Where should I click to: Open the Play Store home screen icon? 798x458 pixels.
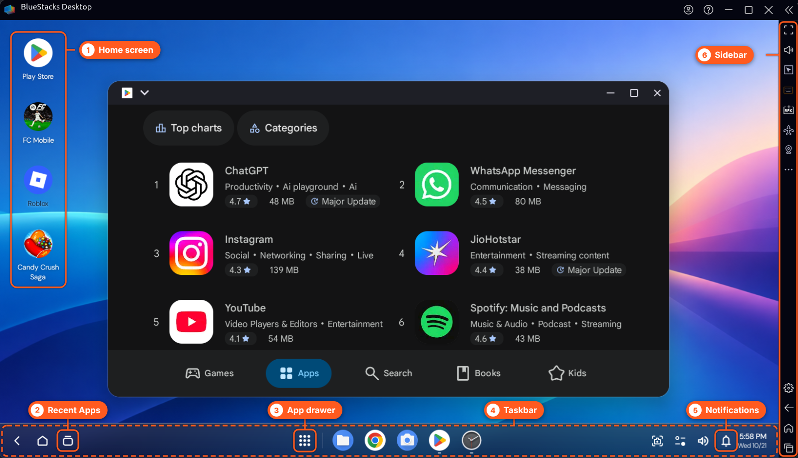tap(38, 53)
